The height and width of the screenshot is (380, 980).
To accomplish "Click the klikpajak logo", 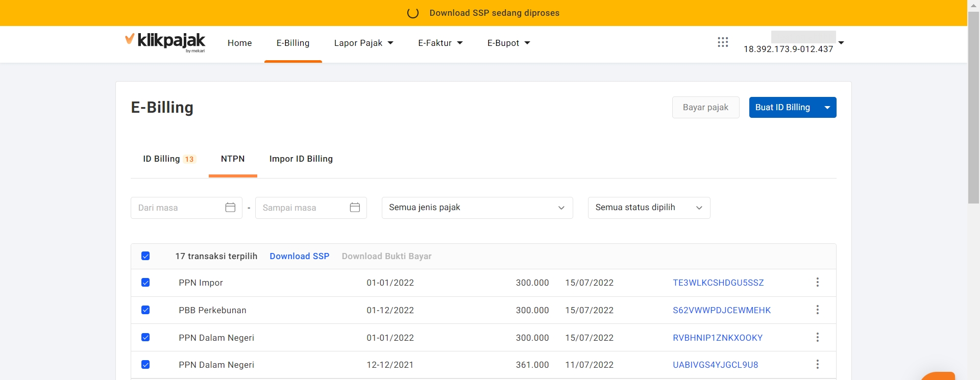I will tap(165, 42).
